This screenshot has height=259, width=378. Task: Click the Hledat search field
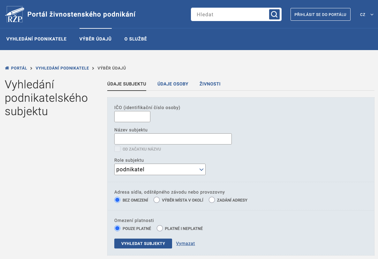230,14
